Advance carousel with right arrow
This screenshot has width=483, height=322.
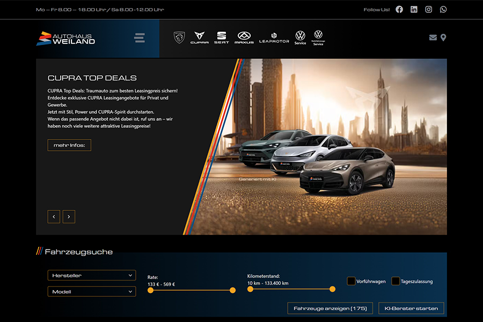pos(69,216)
